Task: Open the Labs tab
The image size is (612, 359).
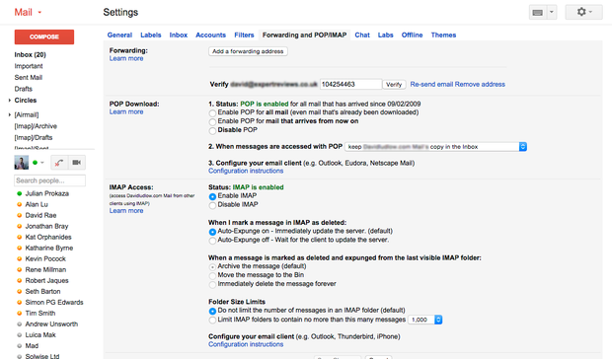Action: [x=385, y=36]
